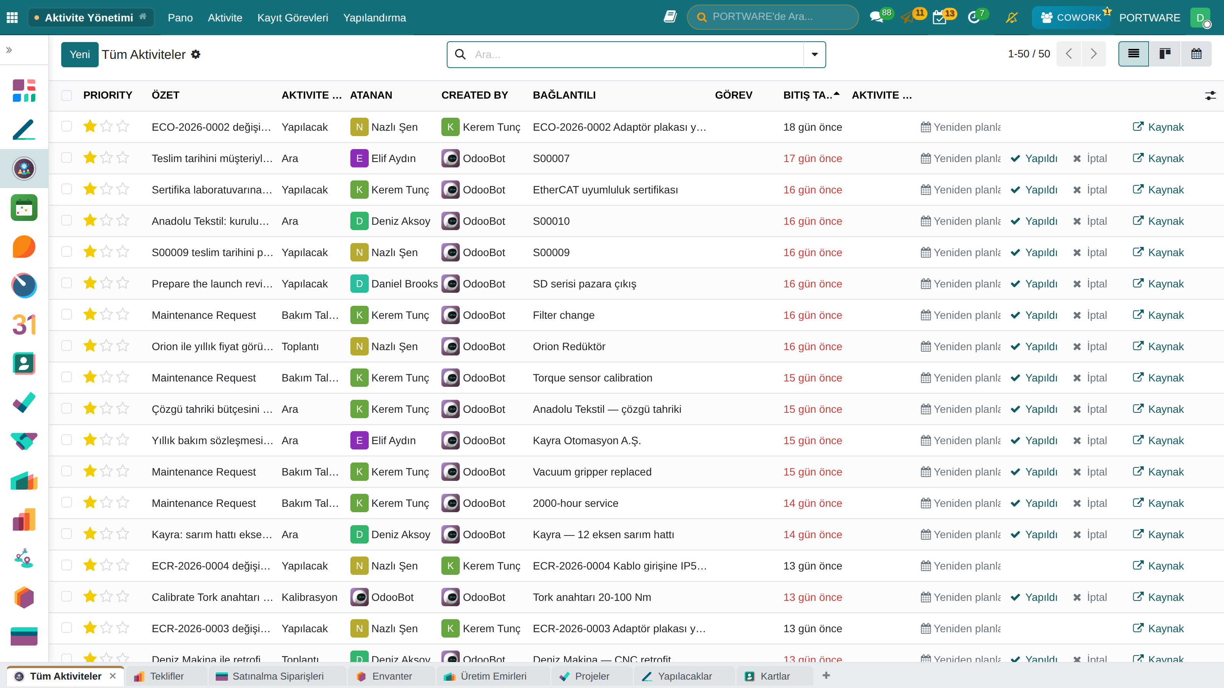Click the Yeni button

point(80,55)
